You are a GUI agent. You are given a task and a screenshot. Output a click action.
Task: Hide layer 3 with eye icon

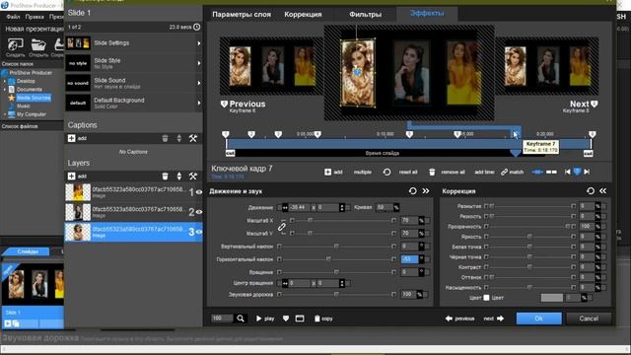pos(199,232)
